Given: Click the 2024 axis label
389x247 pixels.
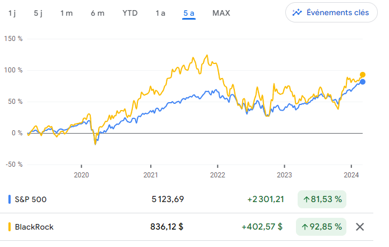Looking at the screenshot, I should pos(351,175).
